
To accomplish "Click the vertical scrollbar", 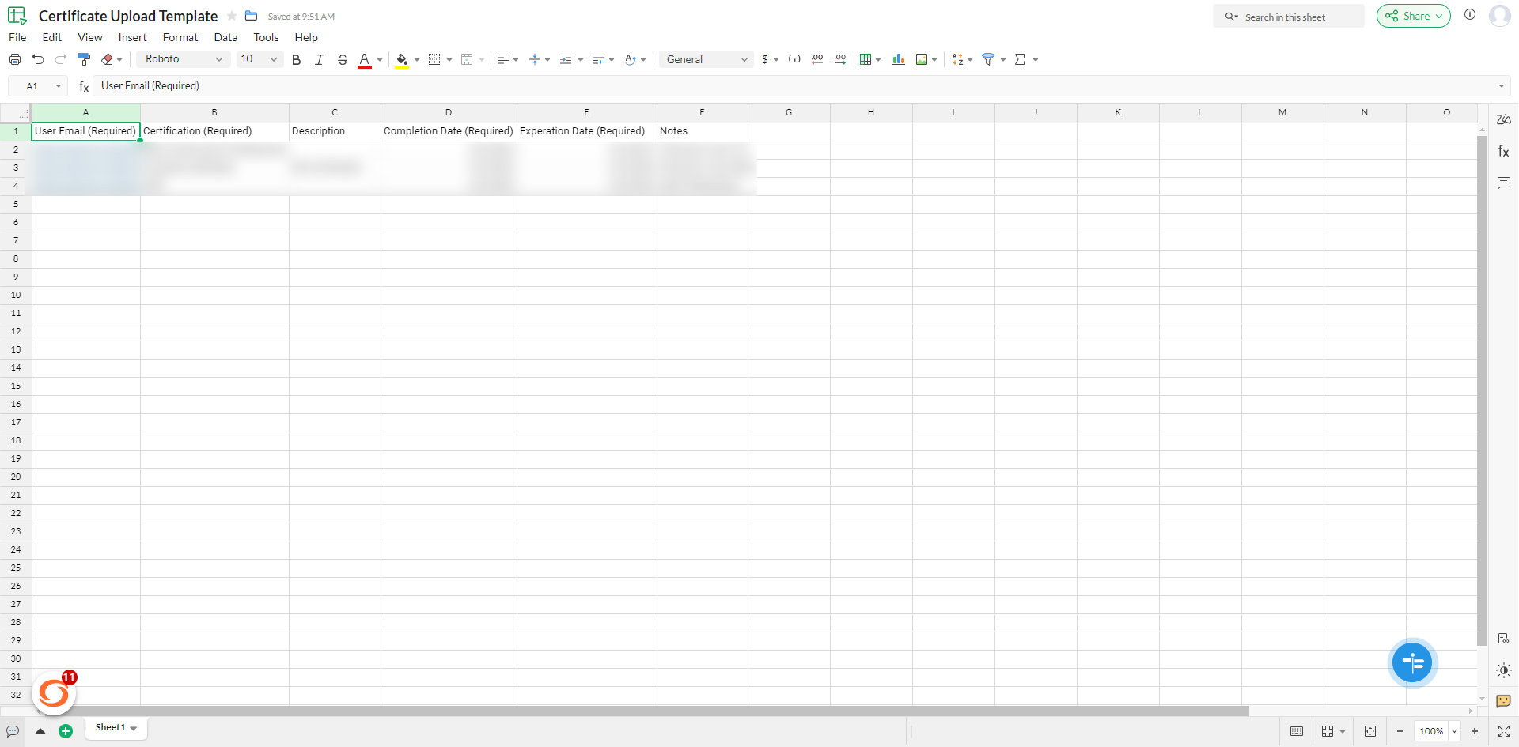I will (1482, 391).
